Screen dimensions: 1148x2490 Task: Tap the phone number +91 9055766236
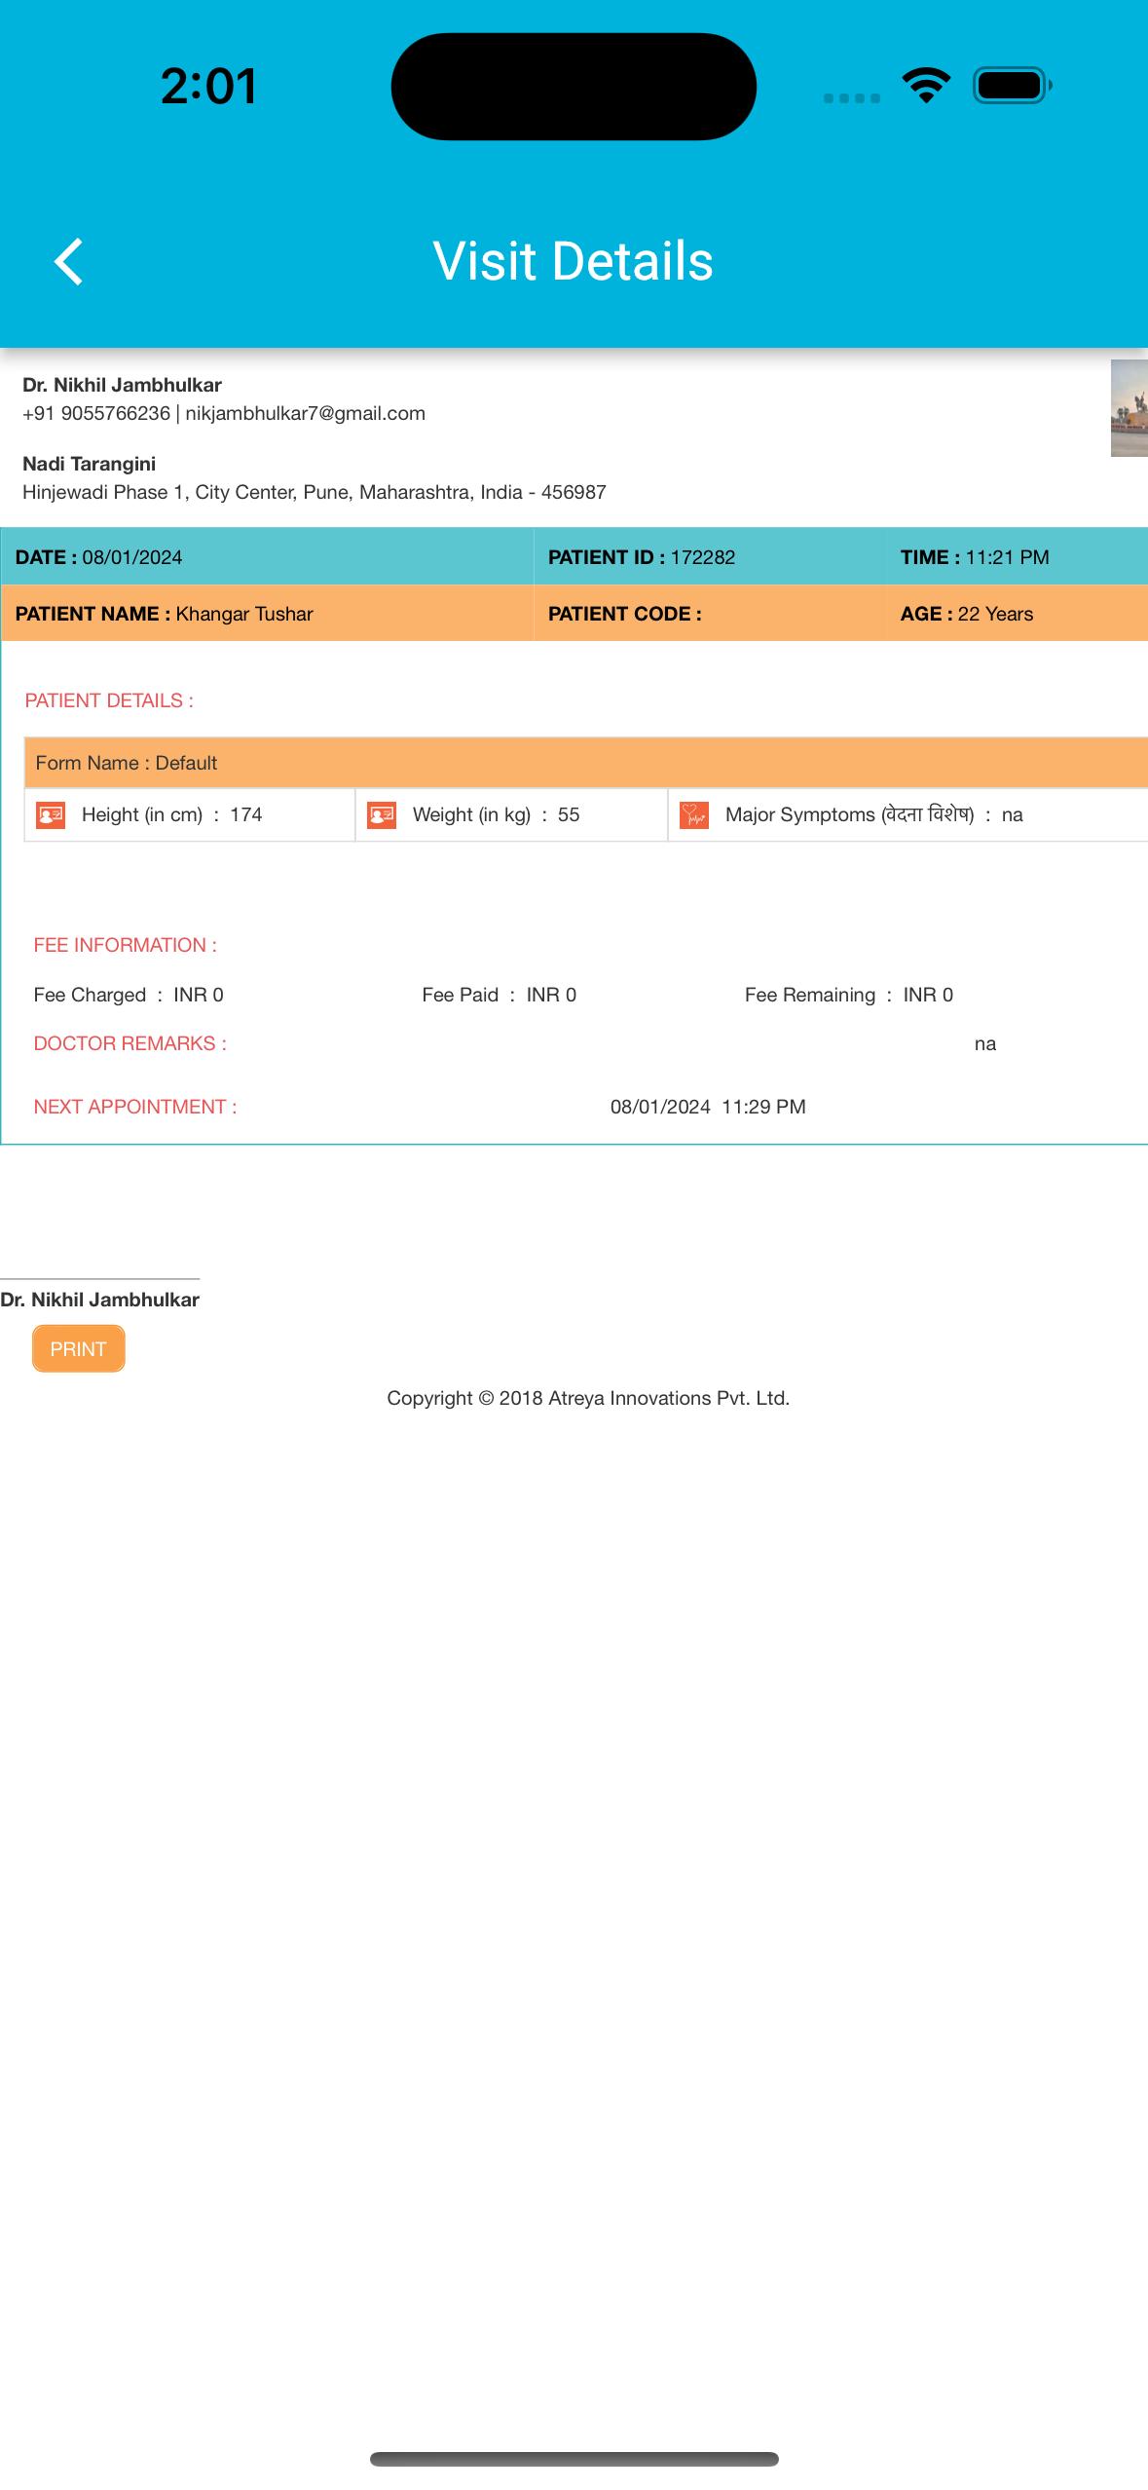click(96, 413)
